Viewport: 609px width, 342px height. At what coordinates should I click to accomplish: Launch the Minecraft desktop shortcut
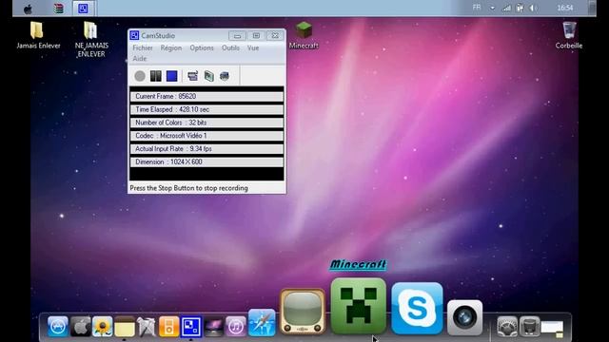point(304,35)
